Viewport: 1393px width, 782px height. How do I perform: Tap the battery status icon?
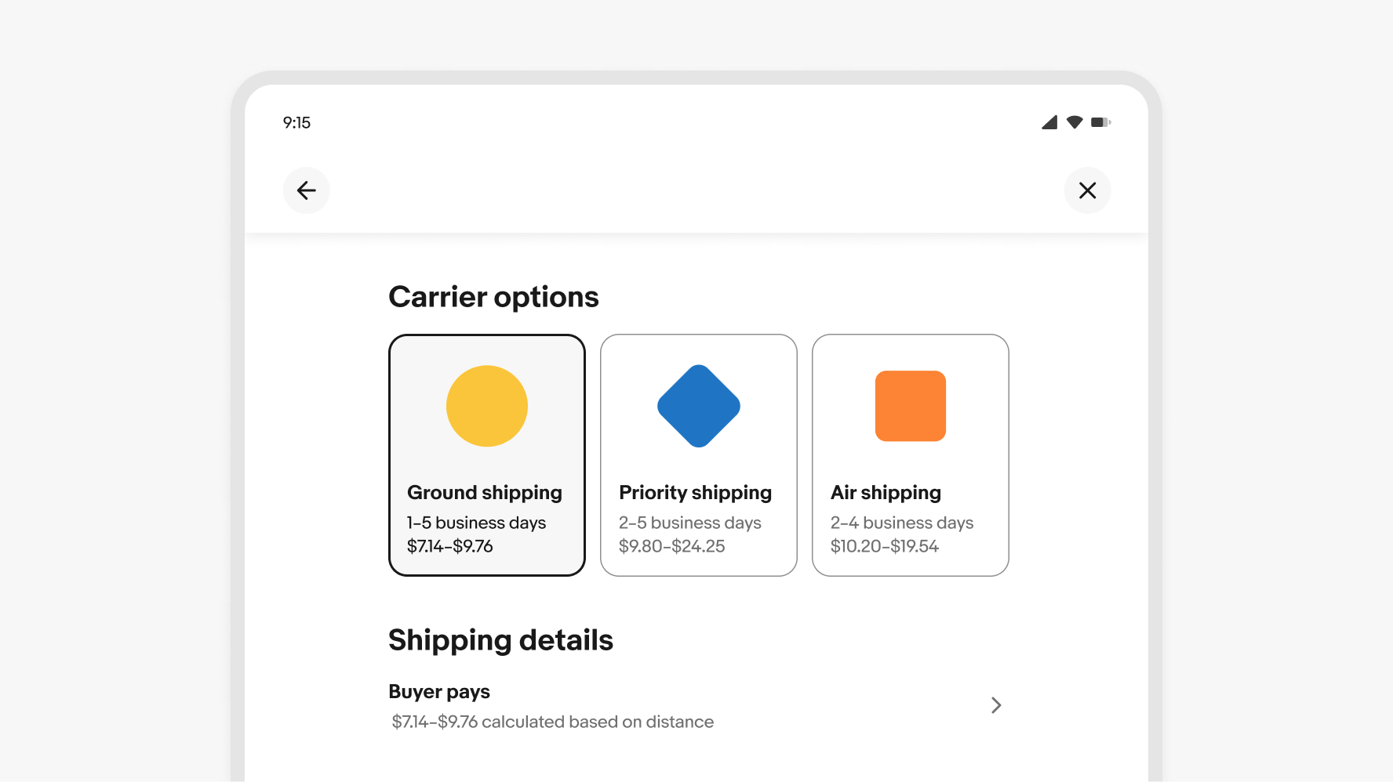coord(1100,122)
